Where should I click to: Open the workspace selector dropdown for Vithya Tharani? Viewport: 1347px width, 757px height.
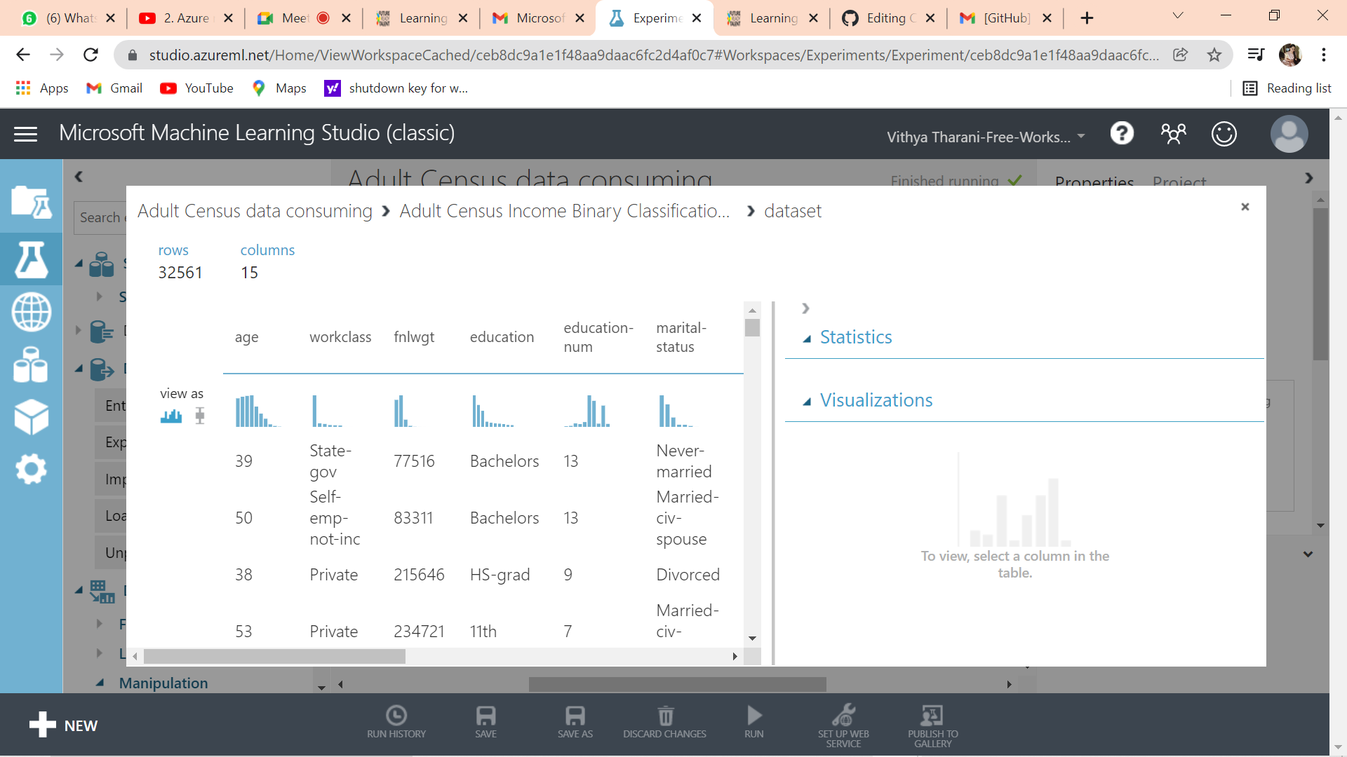pos(1082,137)
